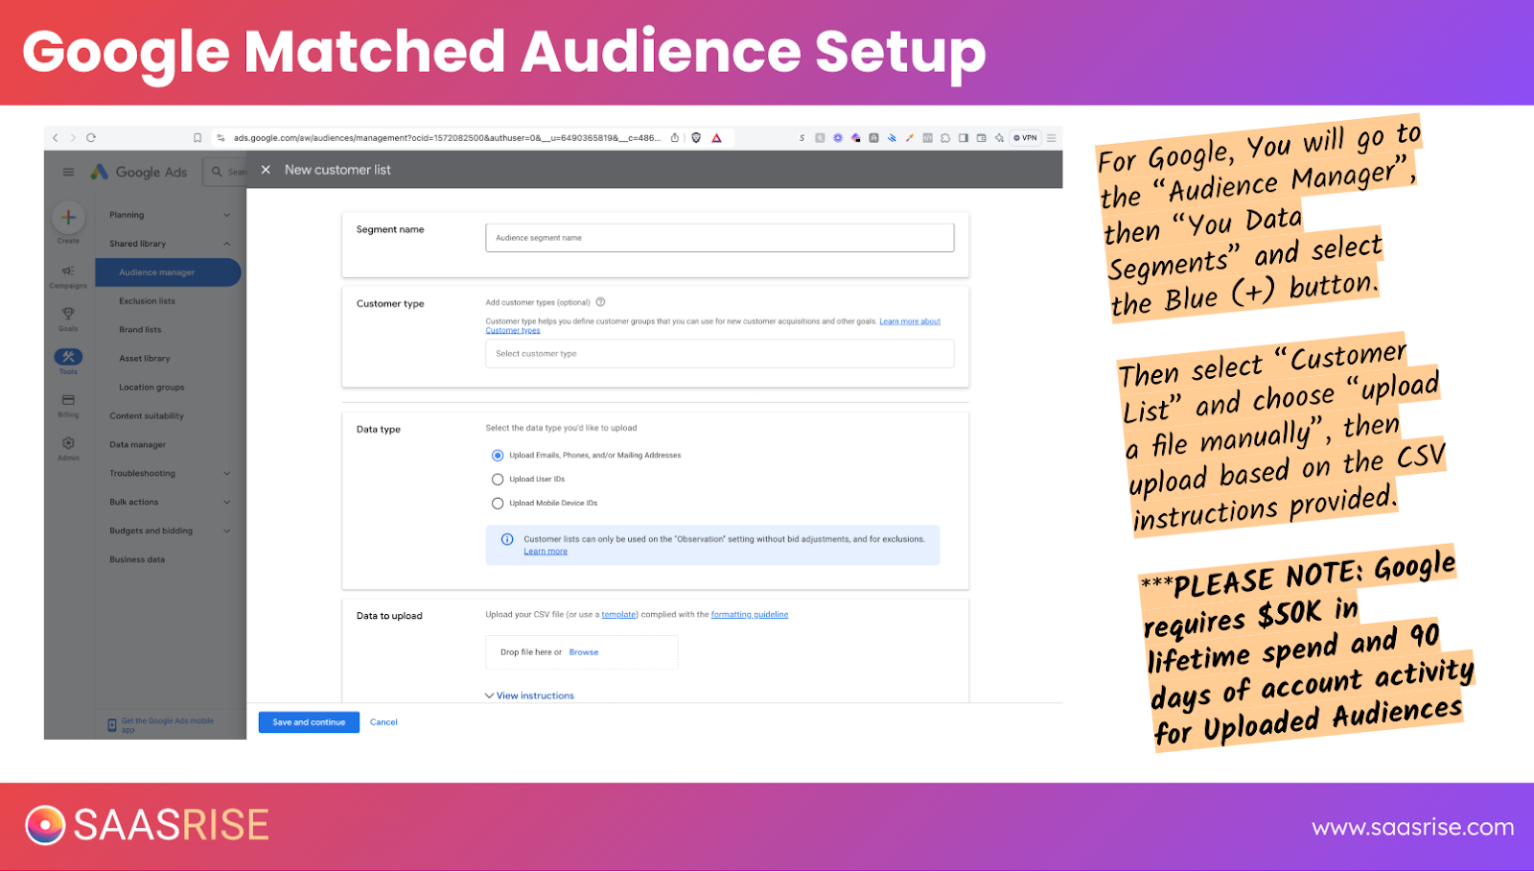Select Upload Emails, Phones, and/or Mailing Addresses
This screenshot has width=1534, height=872.
[498, 456]
